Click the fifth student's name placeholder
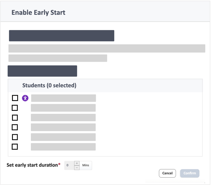 63,137
